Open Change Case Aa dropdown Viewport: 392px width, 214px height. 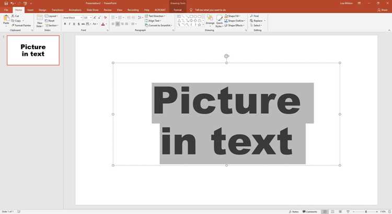[x=95, y=24]
